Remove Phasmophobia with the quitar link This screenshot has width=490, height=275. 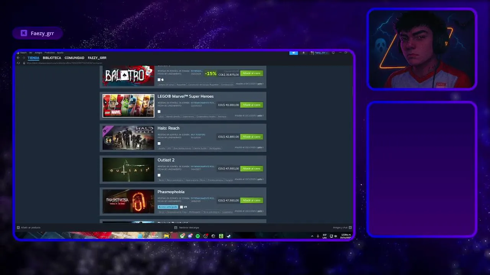coord(260,211)
